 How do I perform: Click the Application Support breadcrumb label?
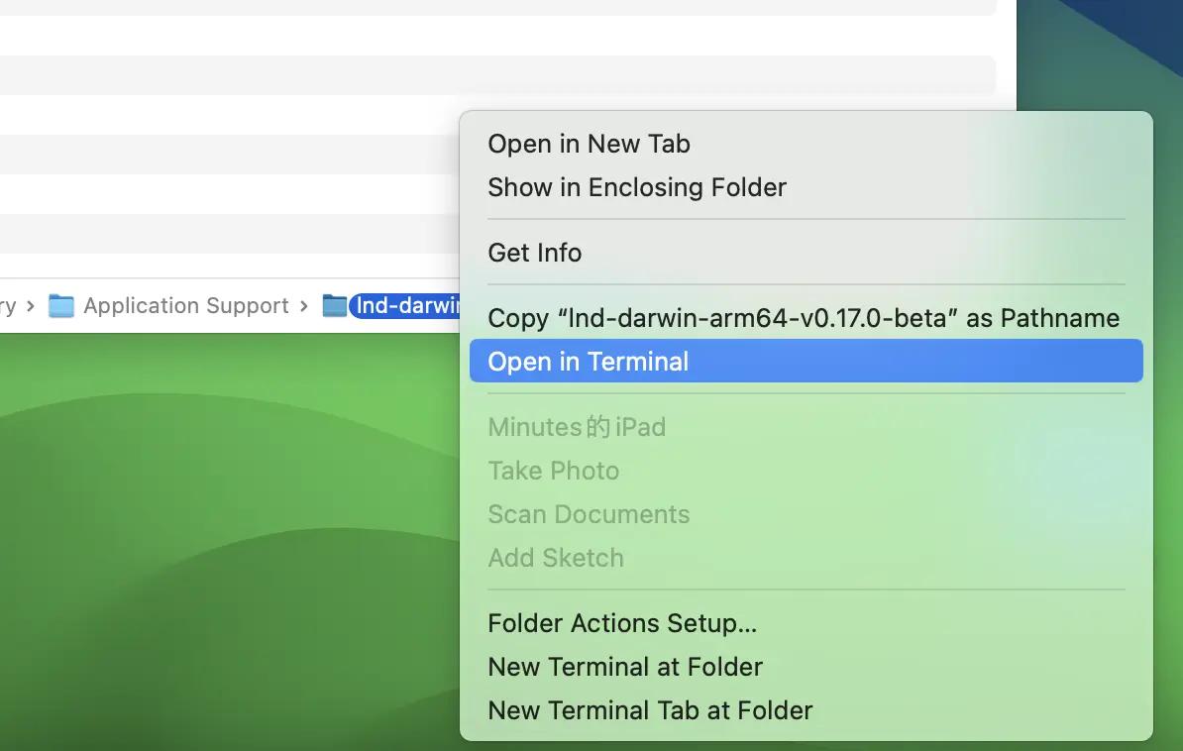(x=184, y=306)
